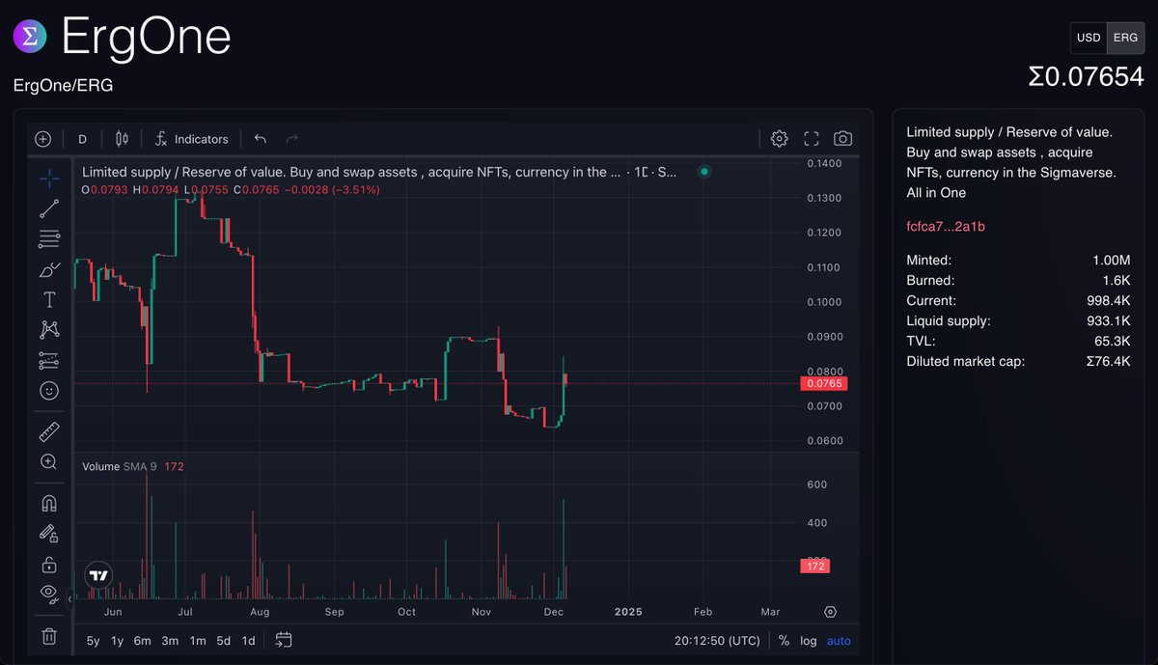Viewport: 1158px width, 665px height.
Task: Set chart range to 5d
Action: point(223,641)
